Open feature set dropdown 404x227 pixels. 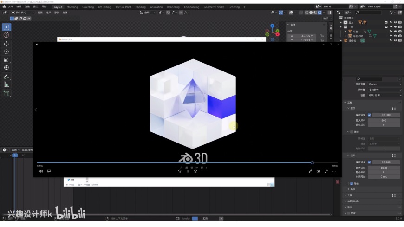tap(384, 90)
